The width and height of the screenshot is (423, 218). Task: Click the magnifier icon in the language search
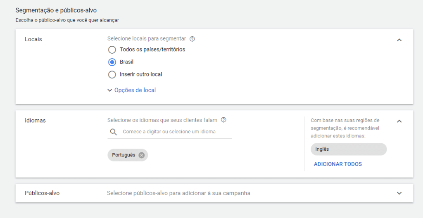[x=114, y=132]
